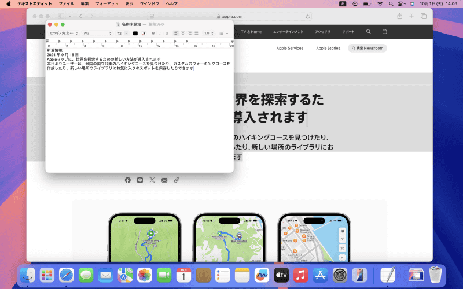
Task: Click the text background color swatch
Action: click(x=144, y=34)
